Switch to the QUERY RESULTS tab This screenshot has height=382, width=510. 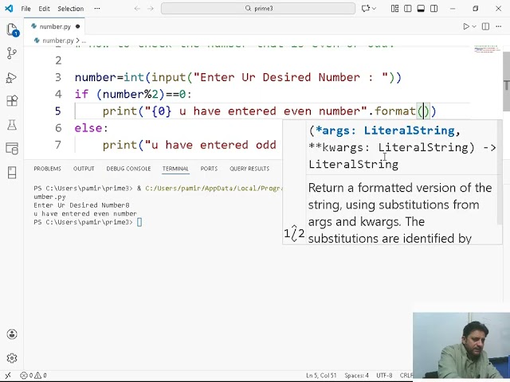249,169
